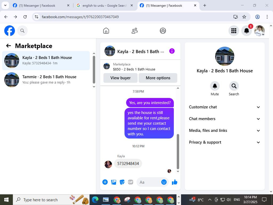Click Kayla's avatar next to her message

coord(108,164)
